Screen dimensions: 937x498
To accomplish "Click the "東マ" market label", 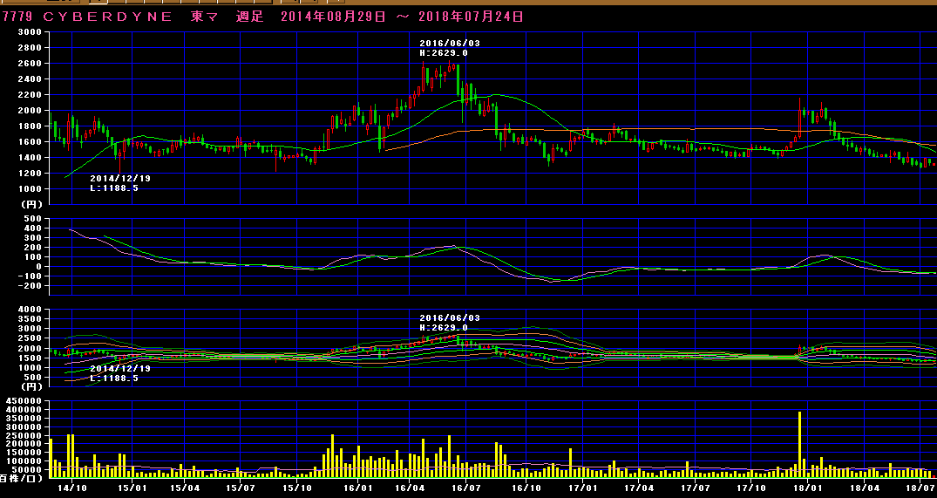I will pos(205,17).
